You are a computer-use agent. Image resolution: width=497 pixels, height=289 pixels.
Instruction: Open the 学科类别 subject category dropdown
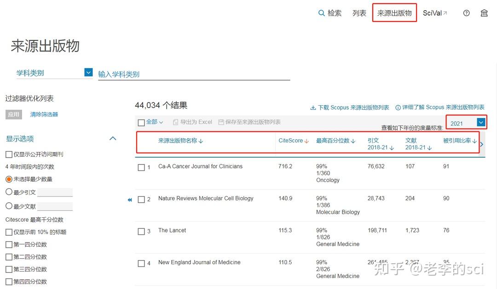click(x=87, y=73)
